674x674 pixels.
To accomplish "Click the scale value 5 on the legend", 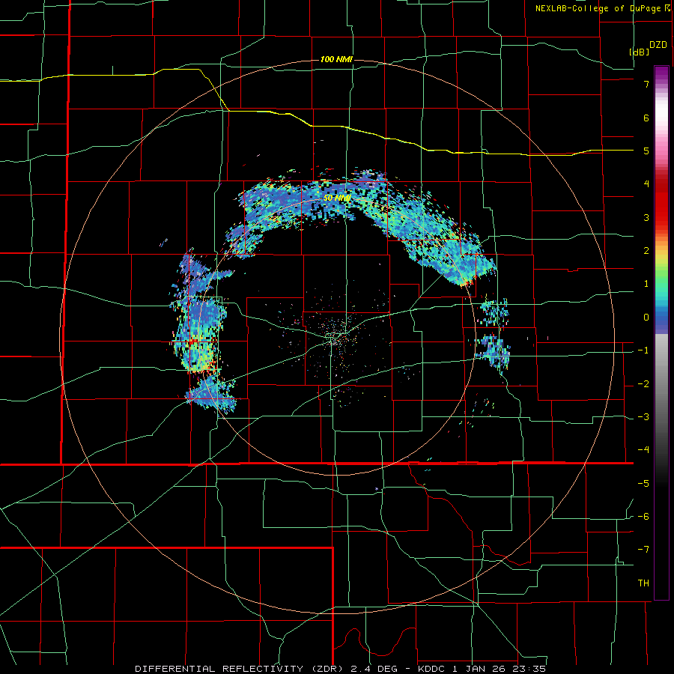I will tap(646, 151).
